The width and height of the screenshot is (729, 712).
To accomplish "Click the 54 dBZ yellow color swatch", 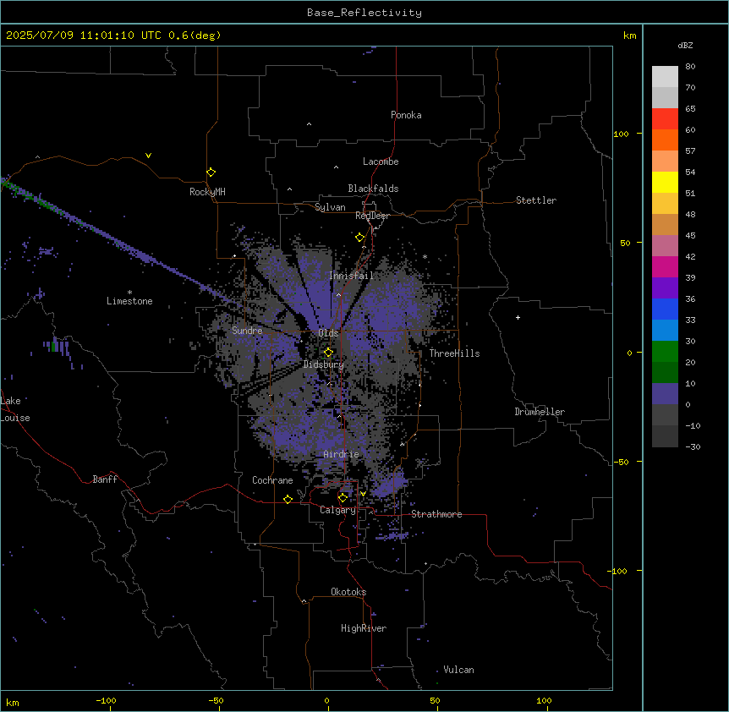I will 665,182.
